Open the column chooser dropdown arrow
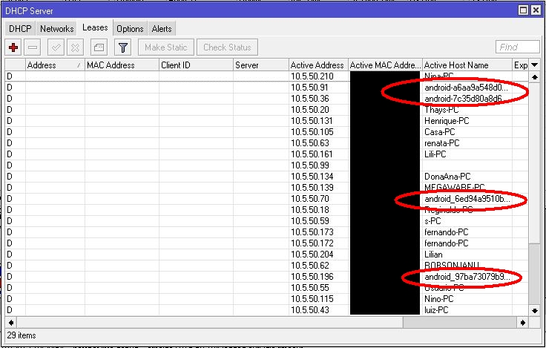Screen dimensions: 546x348 (535, 65)
